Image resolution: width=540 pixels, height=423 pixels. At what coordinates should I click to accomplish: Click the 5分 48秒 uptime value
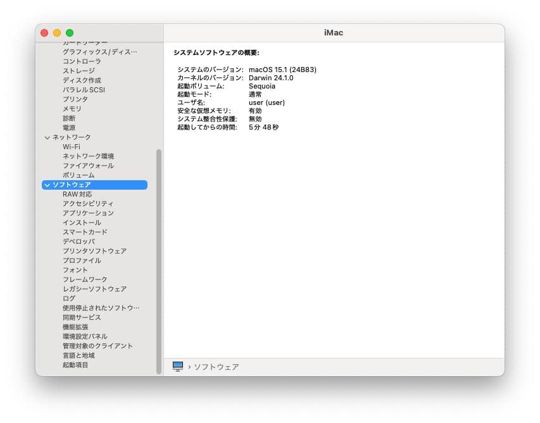[x=263, y=127]
